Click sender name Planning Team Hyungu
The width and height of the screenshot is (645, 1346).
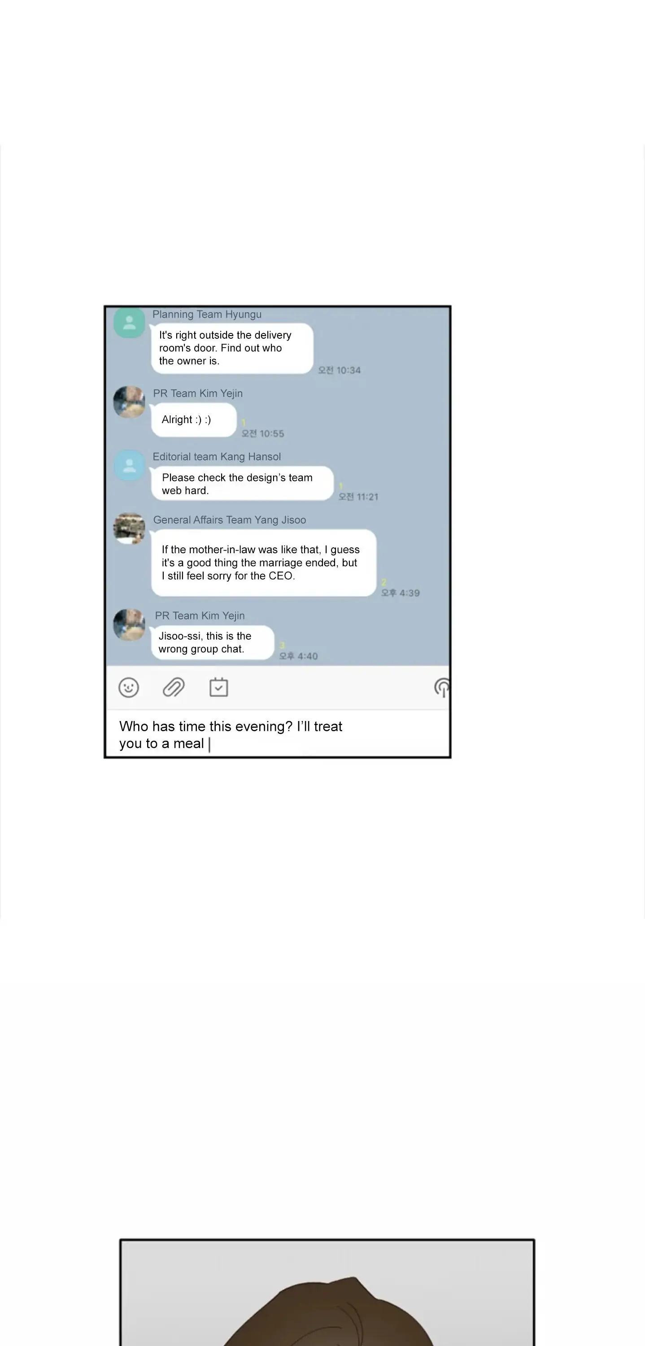click(207, 314)
